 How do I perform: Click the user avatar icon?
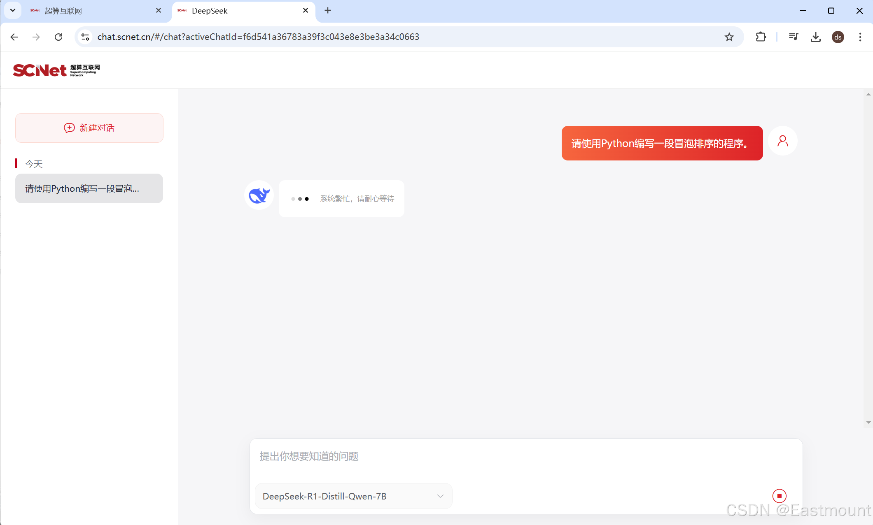click(x=782, y=141)
